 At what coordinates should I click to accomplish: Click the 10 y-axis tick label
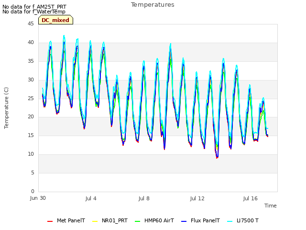[31, 154]
